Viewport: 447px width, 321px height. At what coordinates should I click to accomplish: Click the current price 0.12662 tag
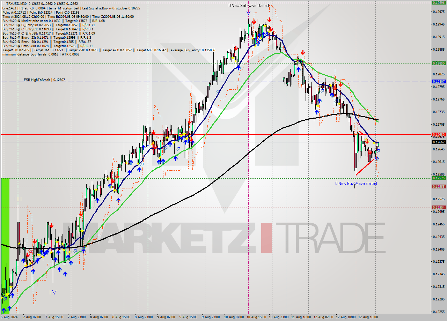[439, 142]
